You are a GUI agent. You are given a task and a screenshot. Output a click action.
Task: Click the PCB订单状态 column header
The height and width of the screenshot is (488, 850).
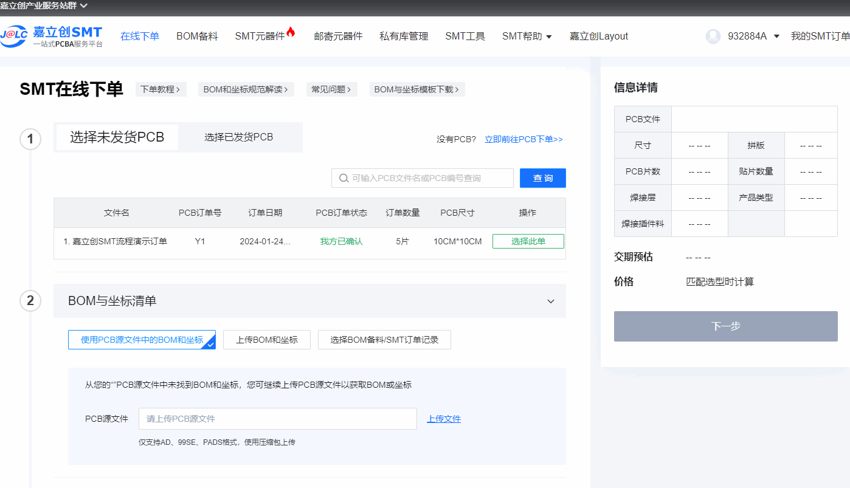point(342,213)
